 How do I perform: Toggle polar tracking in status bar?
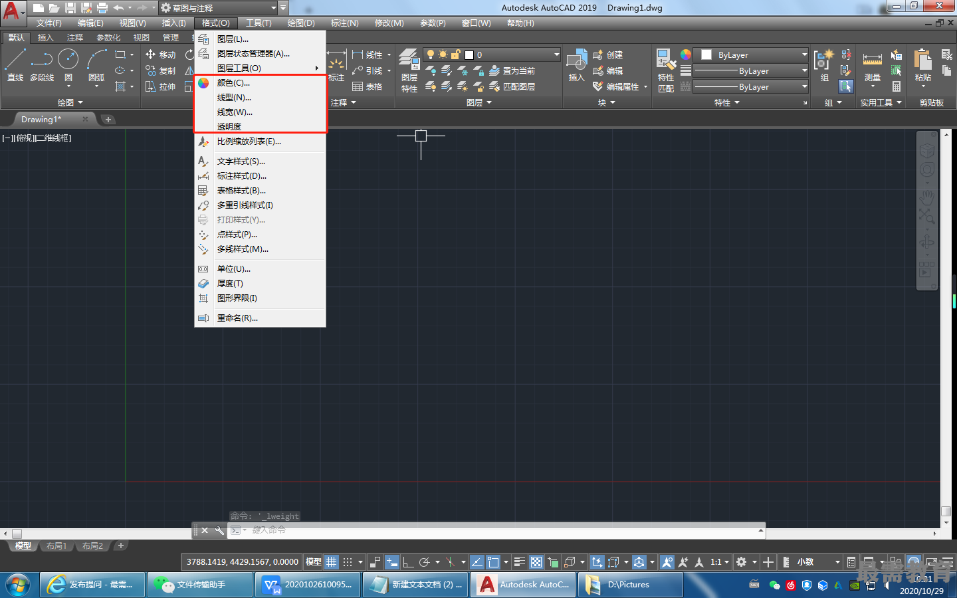425,562
